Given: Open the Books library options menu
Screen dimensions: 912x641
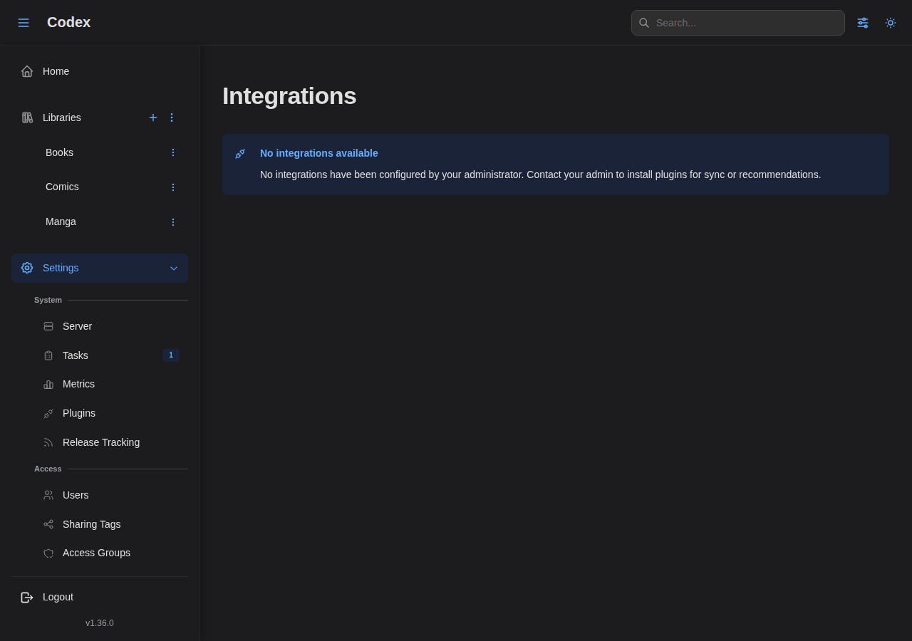Looking at the screenshot, I should click(172, 152).
